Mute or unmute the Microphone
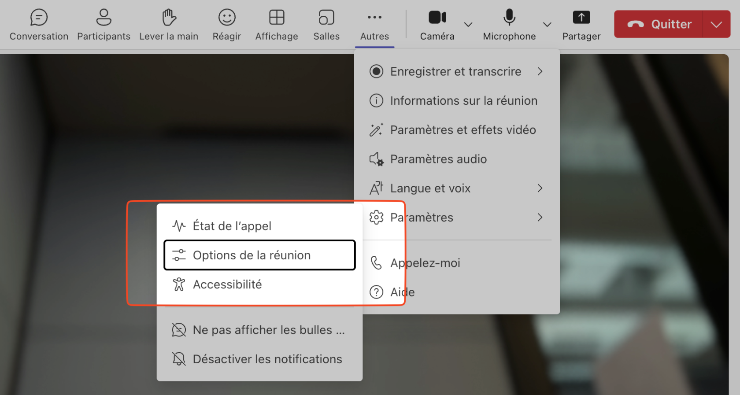 point(509,18)
